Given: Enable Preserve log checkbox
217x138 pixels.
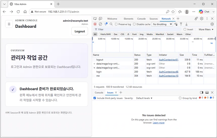Looking at the screenshot, I should click(x=116, y=24).
